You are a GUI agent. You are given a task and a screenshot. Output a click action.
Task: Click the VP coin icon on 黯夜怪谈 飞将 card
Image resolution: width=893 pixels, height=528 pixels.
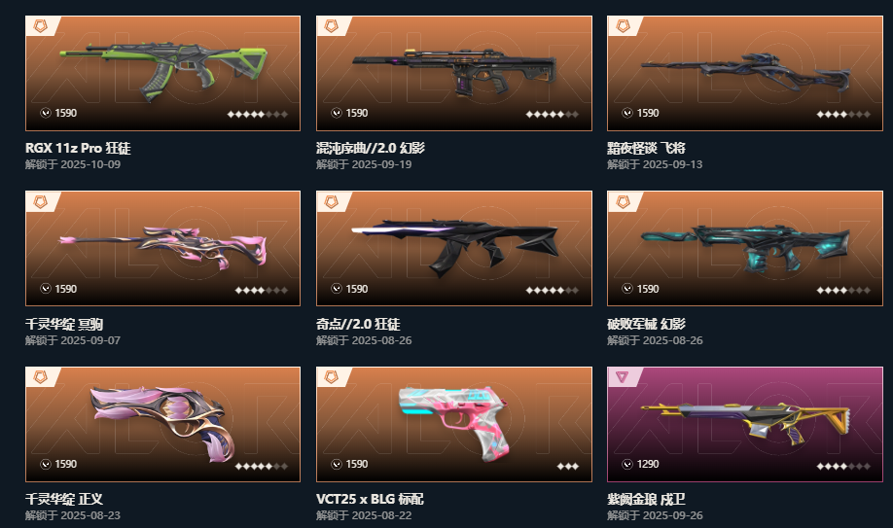[627, 113]
